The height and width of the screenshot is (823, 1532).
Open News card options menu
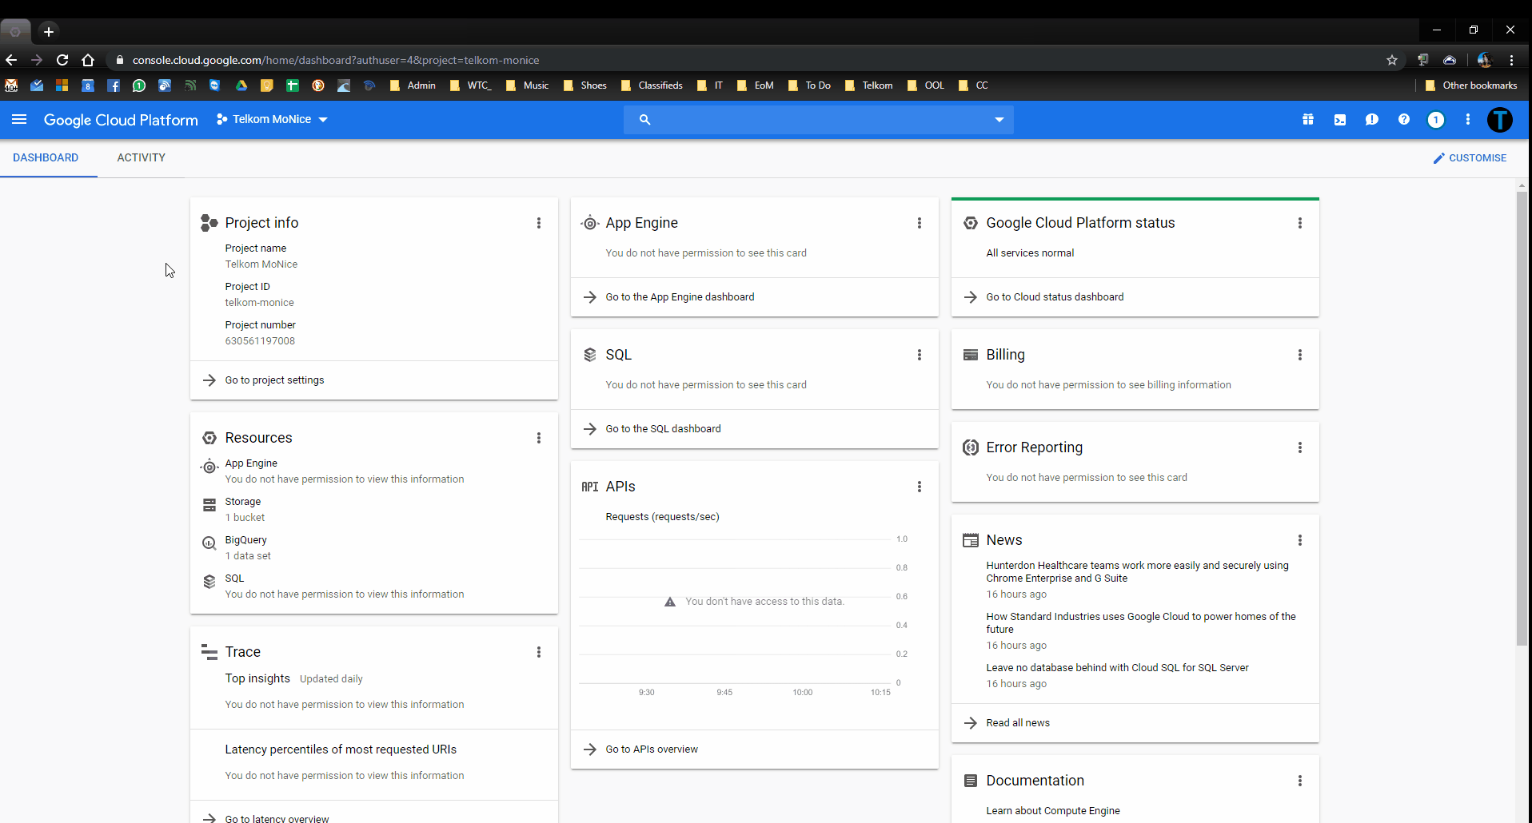(x=1300, y=540)
